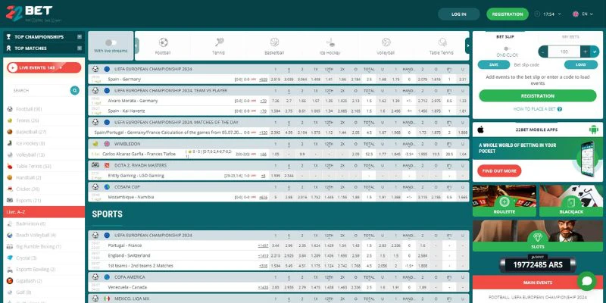Screen dimensions: 606x303
Task: Select Esports (21) in the sidebar
Action: coord(44,201)
